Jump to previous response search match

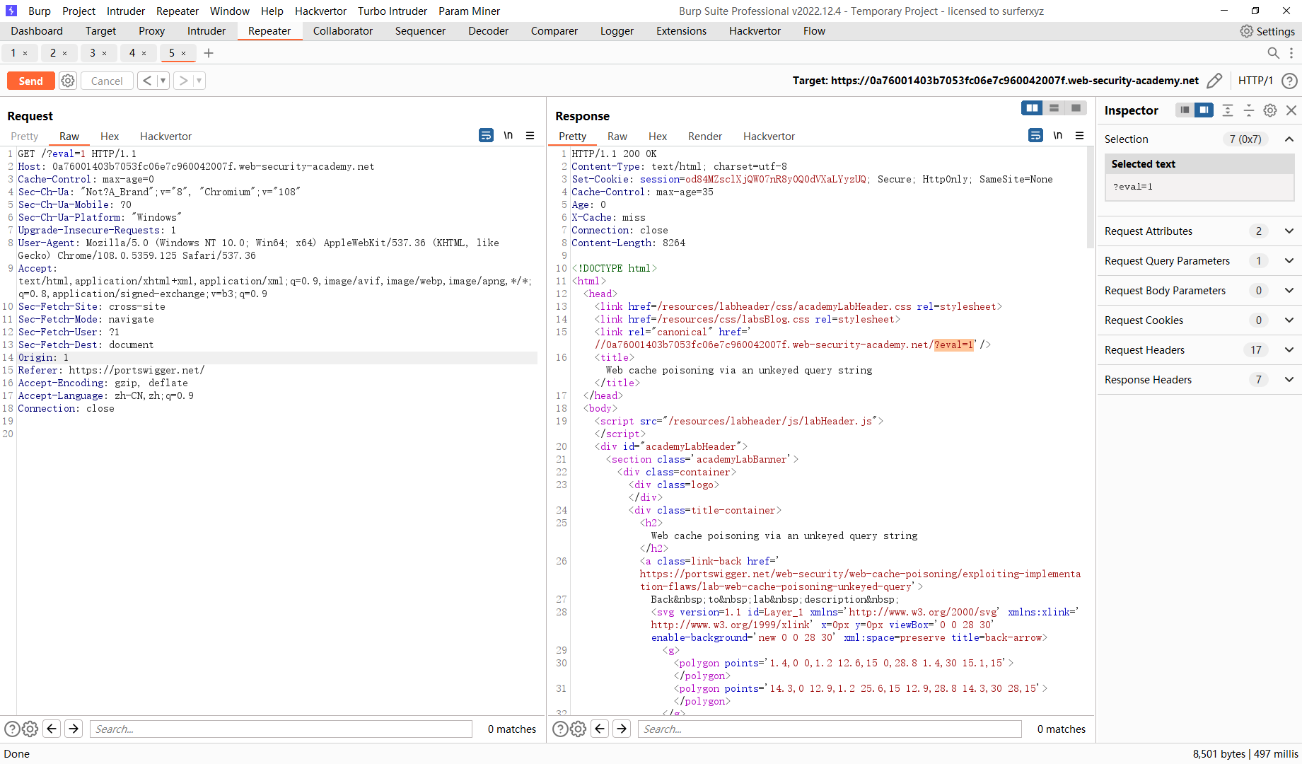tap(600, 729)
